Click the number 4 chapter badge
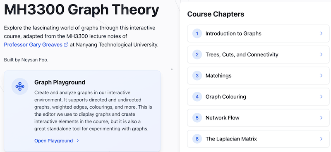The width and height of the screenshot is (331, 152). click(197, 97)
